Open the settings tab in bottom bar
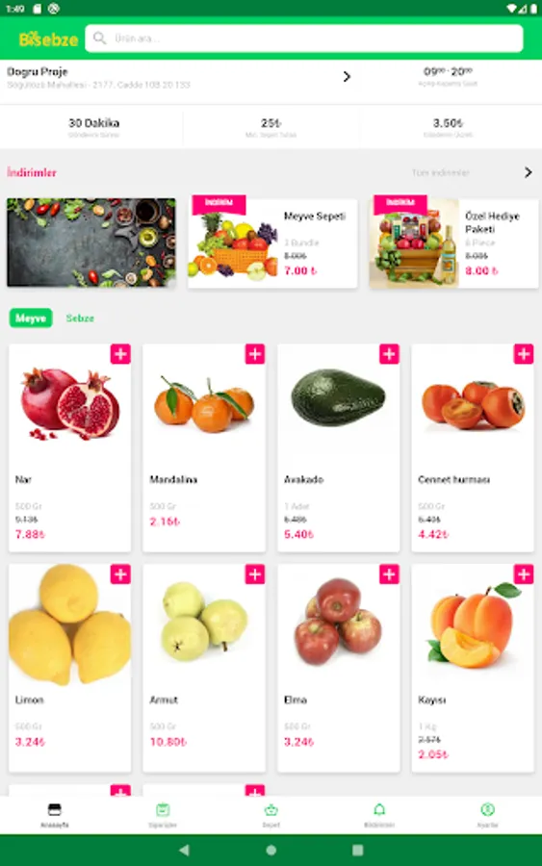542x866 pixels. tap(487, 815)
